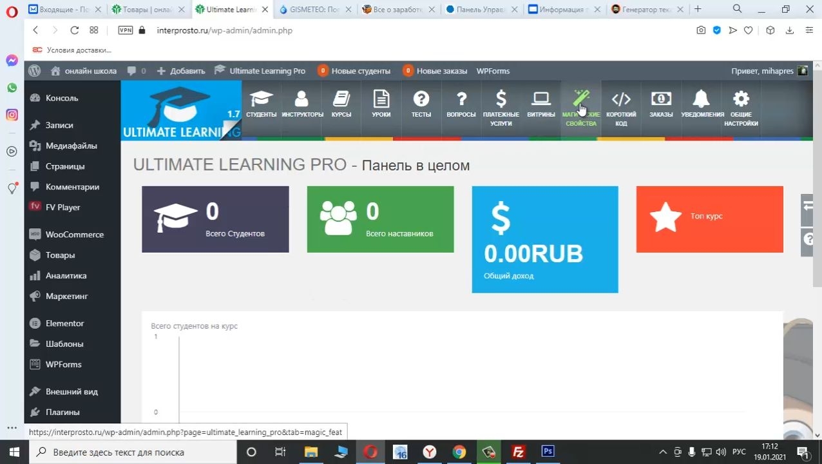Open Новые студенты in admin bar

tap(354, 71)
